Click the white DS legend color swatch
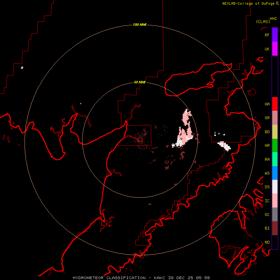The height and width of the screenshot is (280, 280). point(275,187)
